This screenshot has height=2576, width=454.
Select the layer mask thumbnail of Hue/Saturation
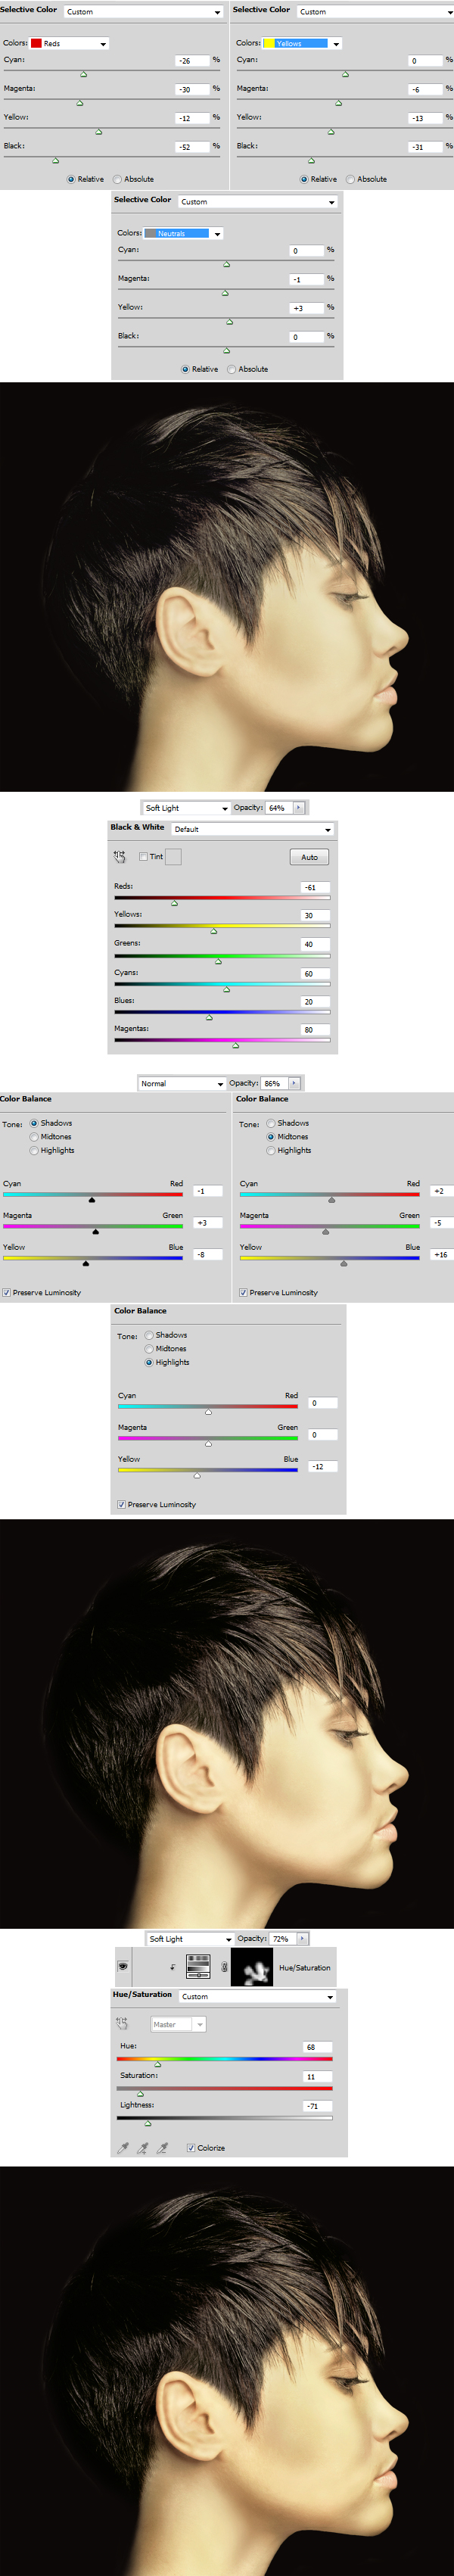[251, 1967]
